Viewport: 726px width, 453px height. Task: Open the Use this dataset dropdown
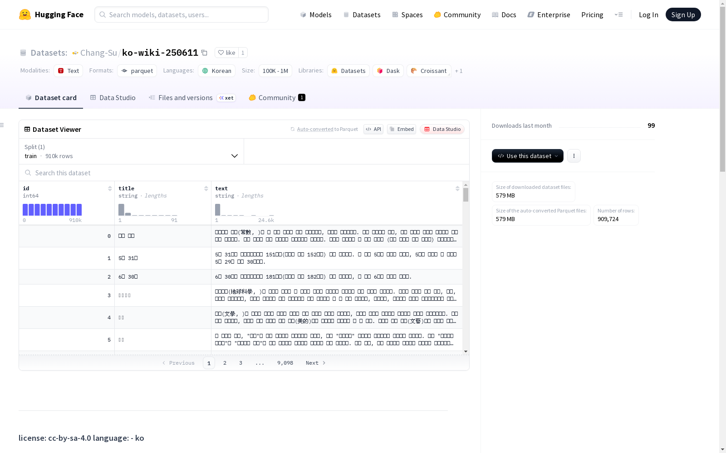(528, 156)
